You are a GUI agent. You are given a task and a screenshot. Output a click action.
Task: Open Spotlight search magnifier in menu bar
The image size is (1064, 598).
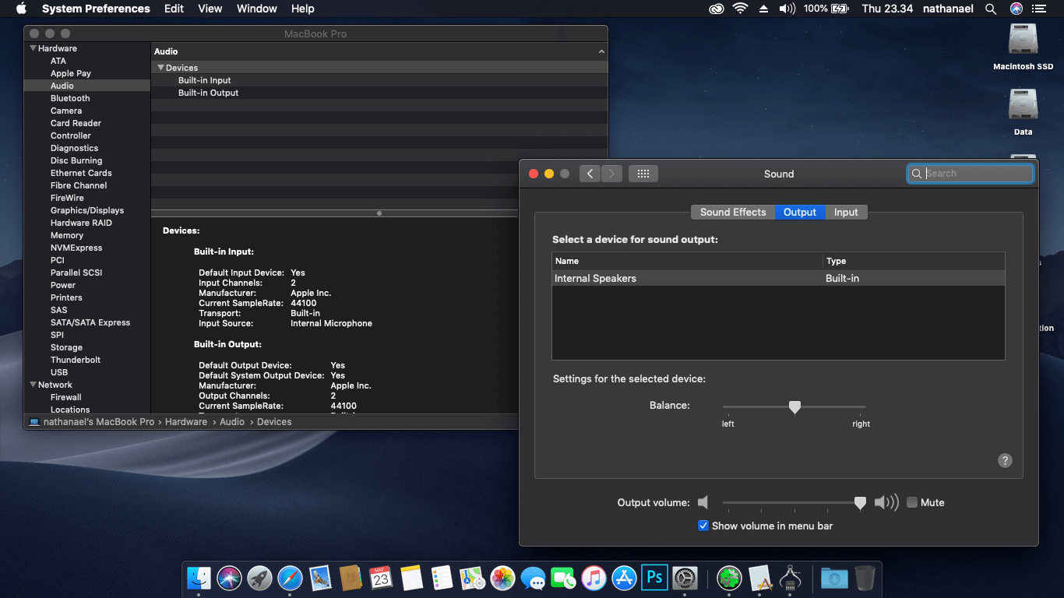[991, 9]
